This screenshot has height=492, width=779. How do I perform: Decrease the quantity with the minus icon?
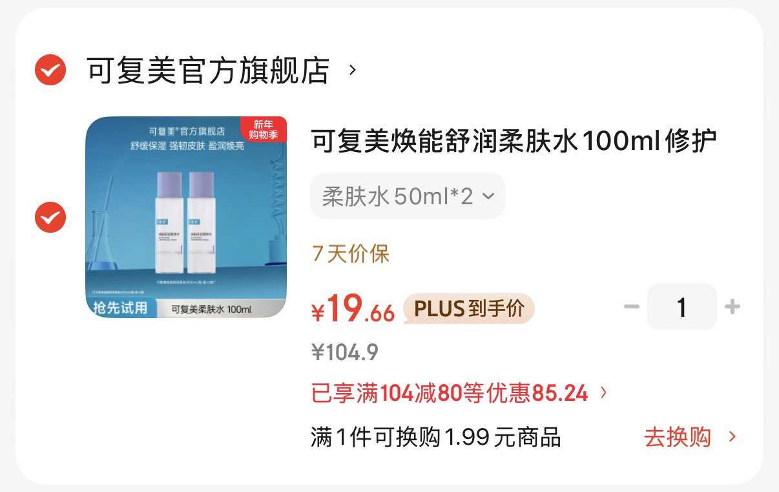pyautogui.click(x=631, y=306)
